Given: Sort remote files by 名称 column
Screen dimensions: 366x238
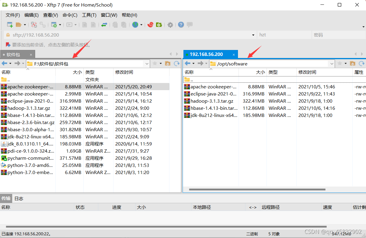Looking at the screenshot, I should coord(211,72).
